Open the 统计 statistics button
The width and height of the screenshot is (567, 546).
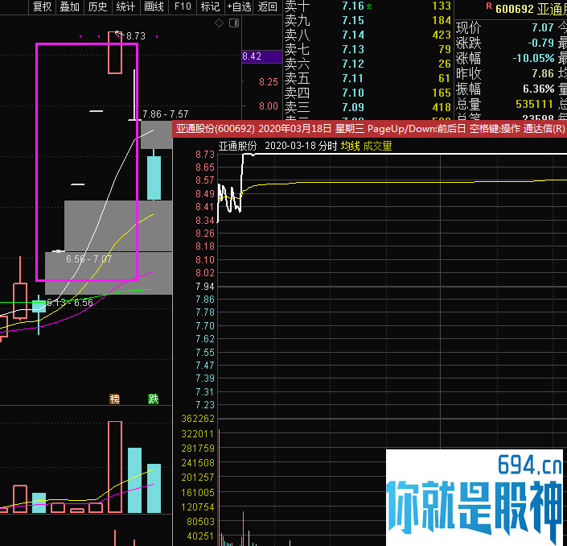click(125, 6)
